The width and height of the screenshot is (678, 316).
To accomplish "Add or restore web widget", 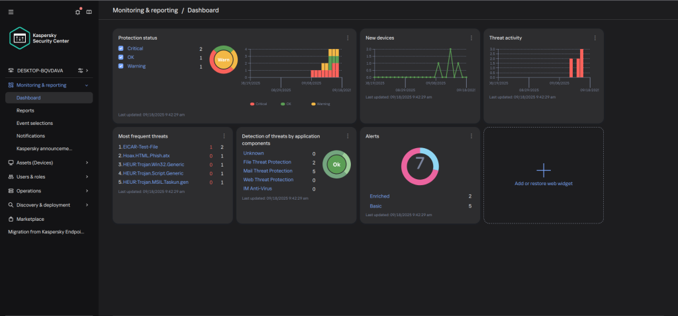I will (543, 175).
